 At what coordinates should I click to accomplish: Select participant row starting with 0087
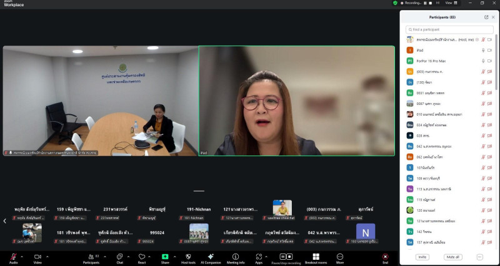[x=449, y=104]
